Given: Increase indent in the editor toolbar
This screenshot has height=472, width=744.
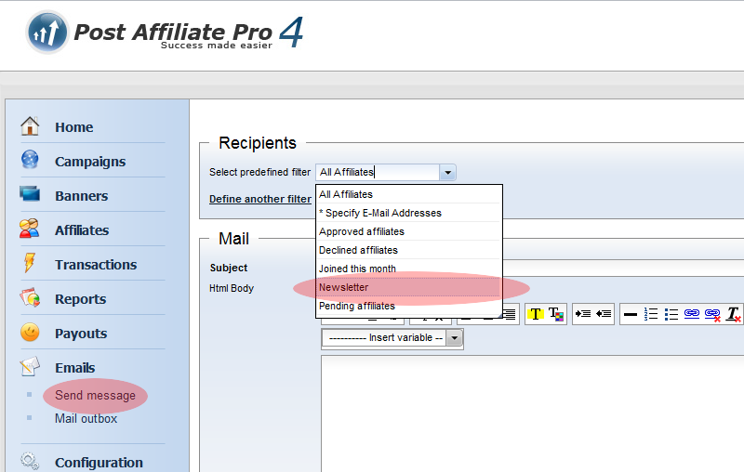Looking at the screenshot, I should point(583,314).
